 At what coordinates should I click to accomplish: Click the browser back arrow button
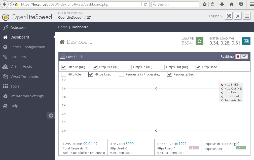pyautogui.click(x=5, y=4)
